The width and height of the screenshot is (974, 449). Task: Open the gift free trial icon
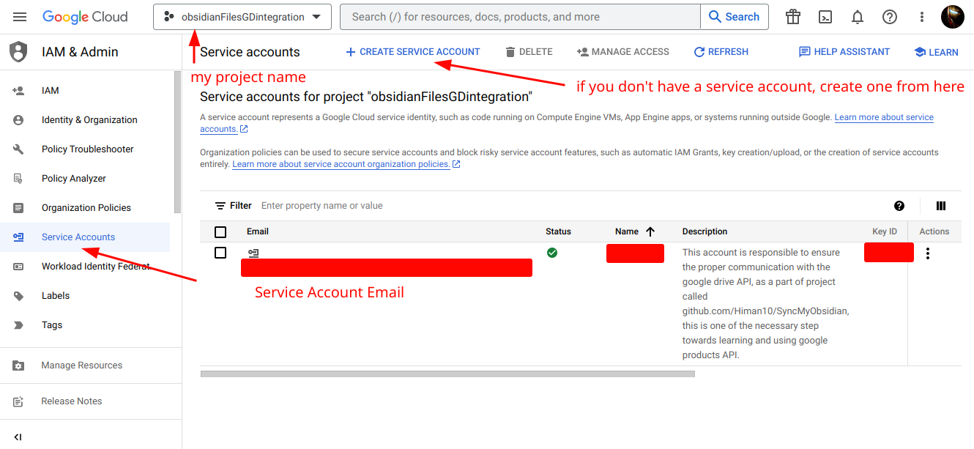793,17
